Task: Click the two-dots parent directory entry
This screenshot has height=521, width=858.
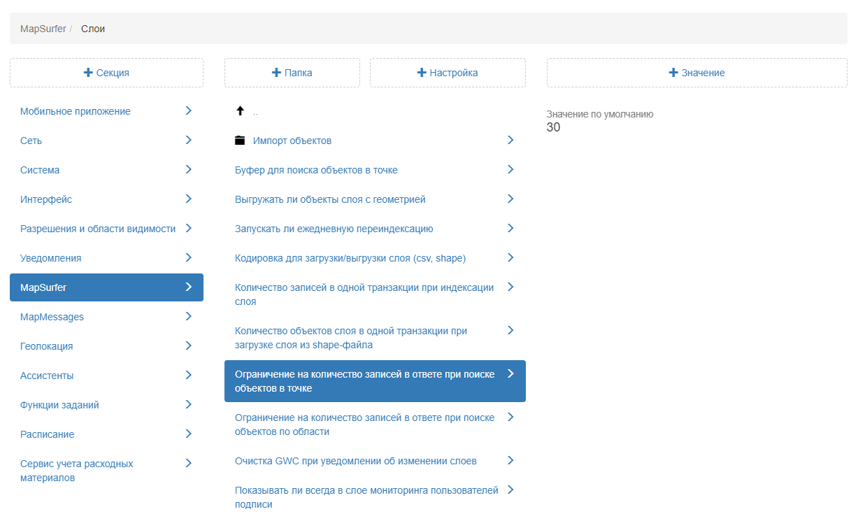Action: point(255,112)
